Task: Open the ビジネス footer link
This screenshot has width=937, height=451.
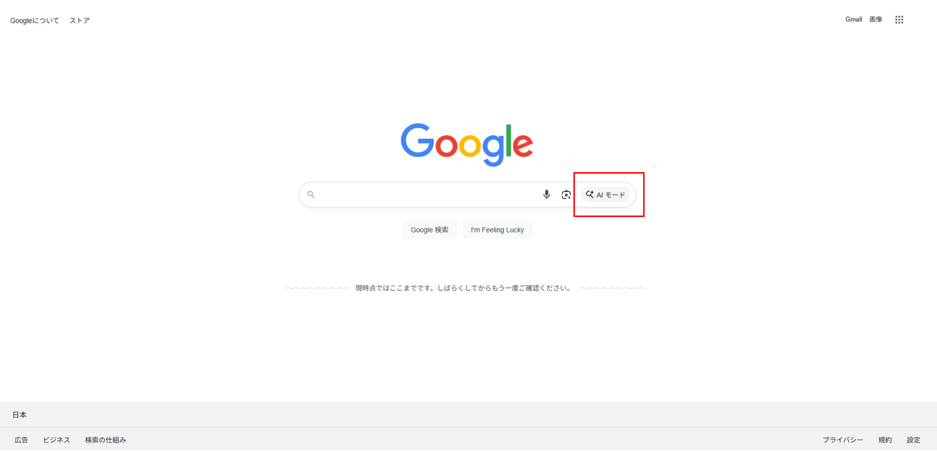Action: coord(57,440)
